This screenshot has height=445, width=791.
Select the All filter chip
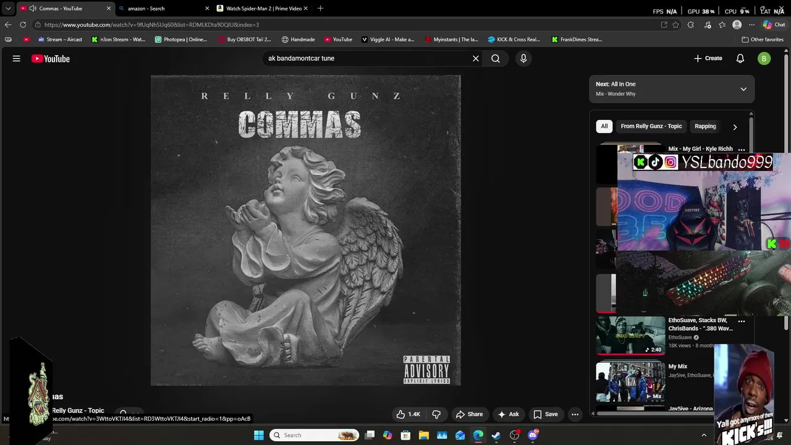[x=604, y=126]
